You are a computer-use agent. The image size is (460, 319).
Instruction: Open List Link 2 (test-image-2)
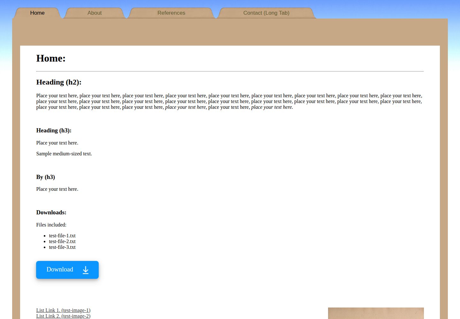tap(63, 316)
